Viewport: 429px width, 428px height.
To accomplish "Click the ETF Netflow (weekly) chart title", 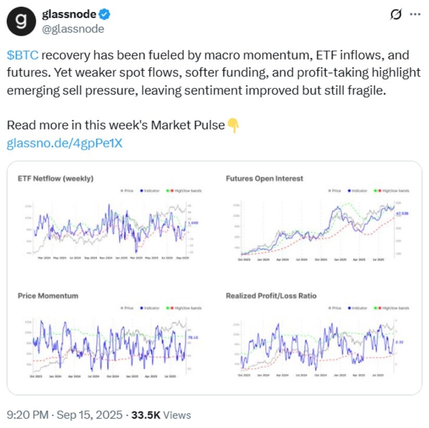I will pyautogui.click(x=56, y=179).
